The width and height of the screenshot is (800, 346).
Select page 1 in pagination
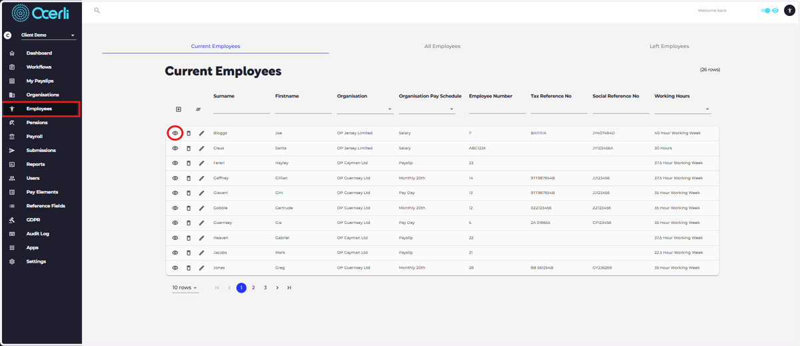tap(241, 288)
